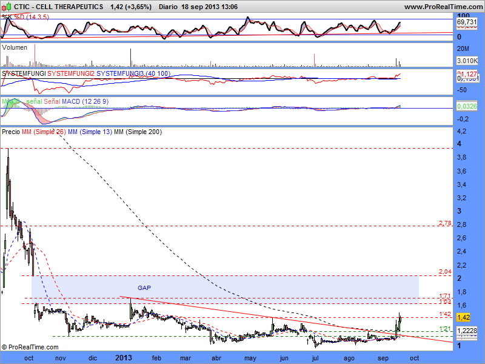485x364 pixels.
Task: Click the Volumen panel label
Action: click(x=14, y=47)
